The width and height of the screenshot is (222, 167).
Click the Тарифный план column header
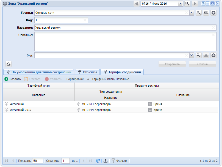[x=39, y=86]
